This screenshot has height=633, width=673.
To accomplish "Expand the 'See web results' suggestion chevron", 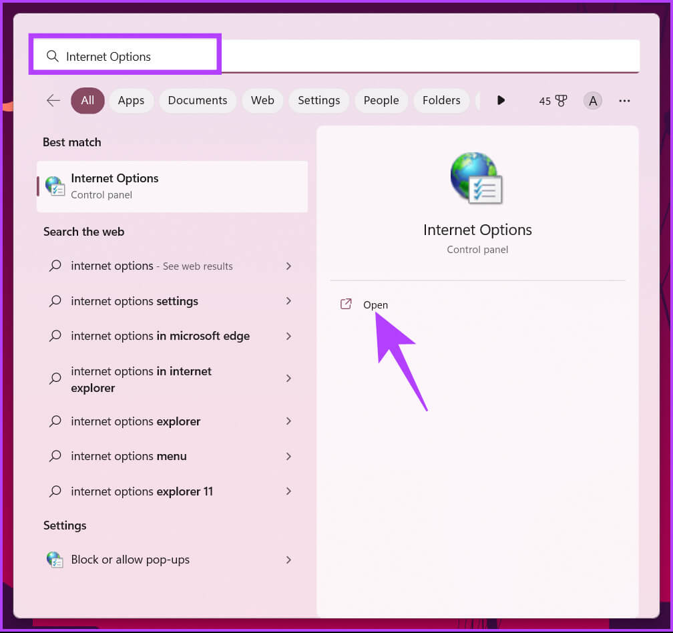I will [x=288, y=266].
